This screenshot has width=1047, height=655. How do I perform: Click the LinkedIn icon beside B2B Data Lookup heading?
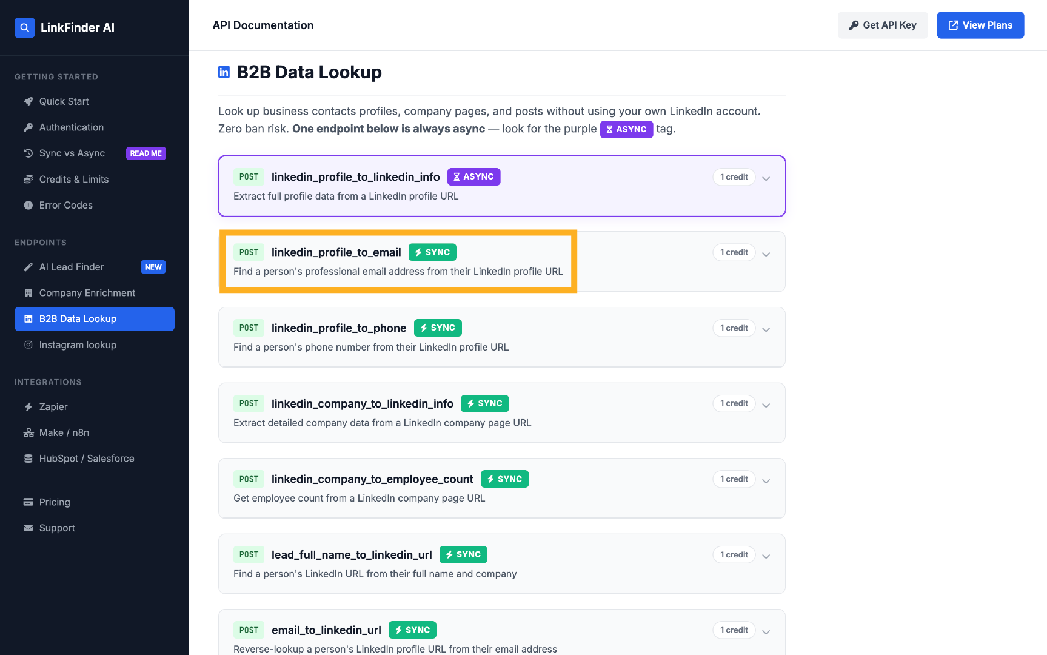[x=224, y=72]
